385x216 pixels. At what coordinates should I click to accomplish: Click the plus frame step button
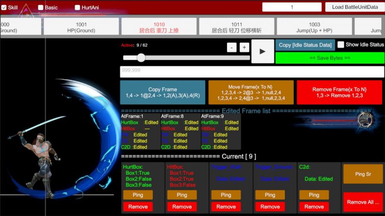pos(244,47)
